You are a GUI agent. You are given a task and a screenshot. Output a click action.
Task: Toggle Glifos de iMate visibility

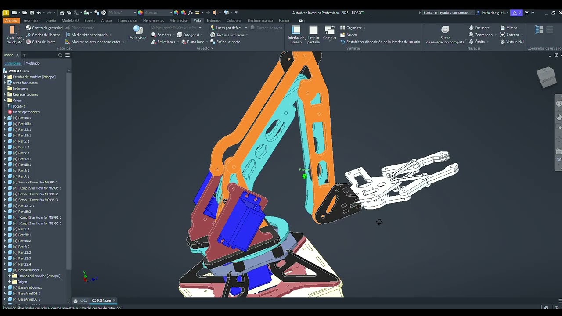40,42
